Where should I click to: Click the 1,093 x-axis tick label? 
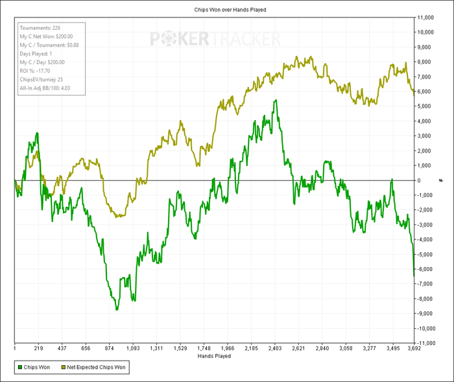click(133, 348)
